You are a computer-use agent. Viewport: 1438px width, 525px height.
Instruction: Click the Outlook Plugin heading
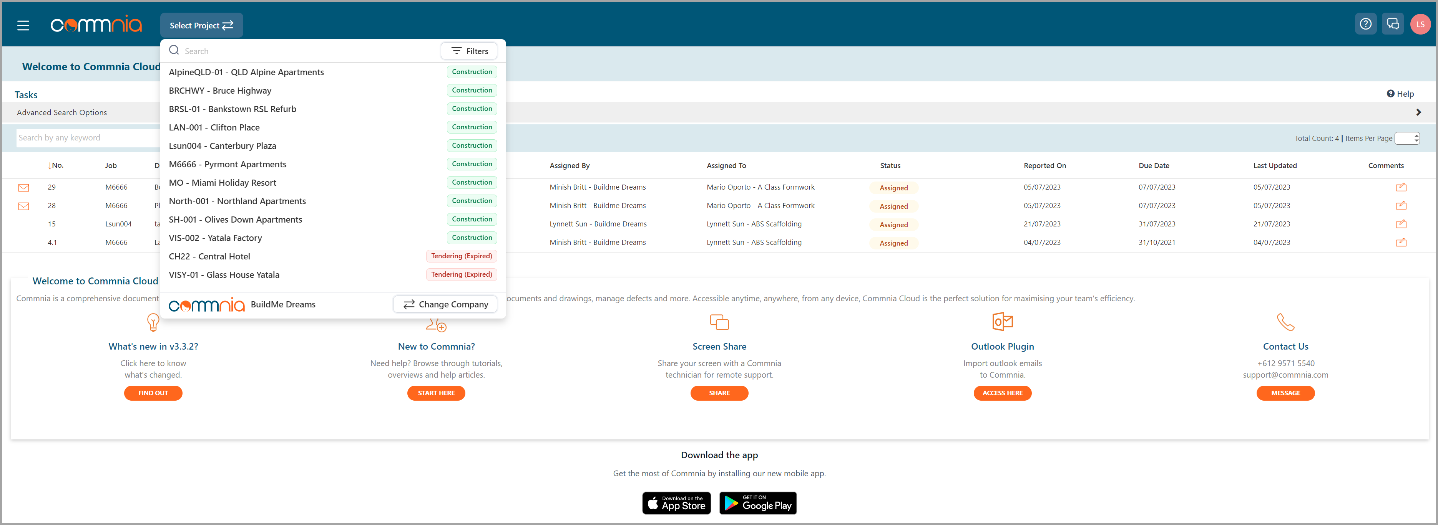tap(1003, 346)
